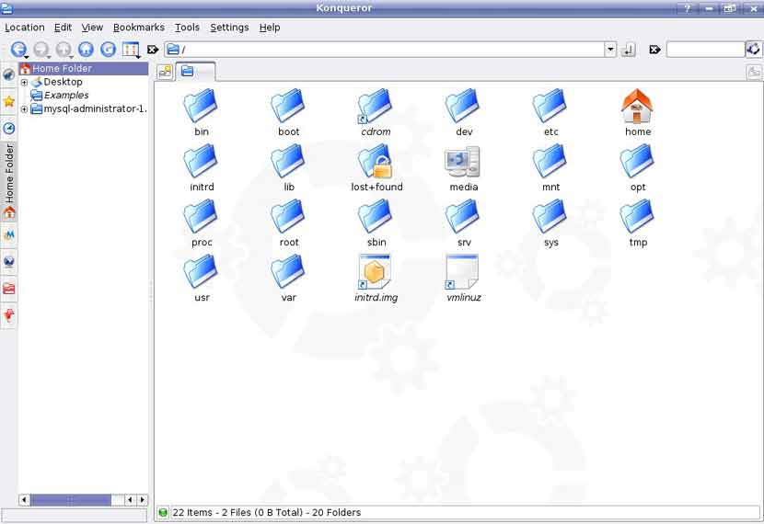Open the usr folder
The width and height of the screenshot is (764, 524).
coord(202,279)
